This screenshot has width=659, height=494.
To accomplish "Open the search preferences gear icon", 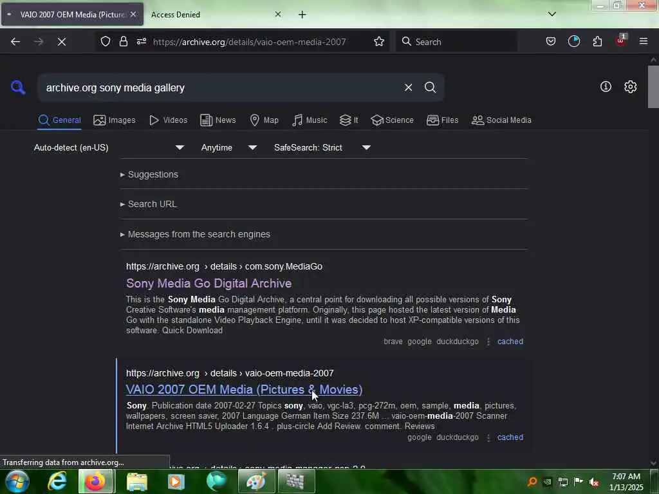I will (x=630, y=87).
